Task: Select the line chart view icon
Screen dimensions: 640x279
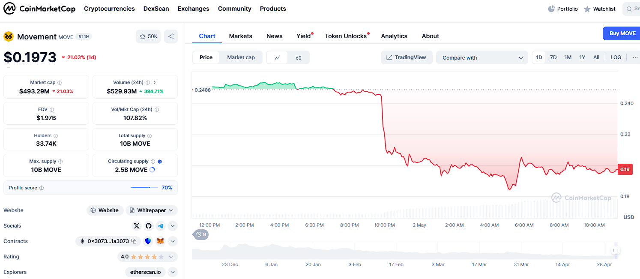Action: (278, 57)
